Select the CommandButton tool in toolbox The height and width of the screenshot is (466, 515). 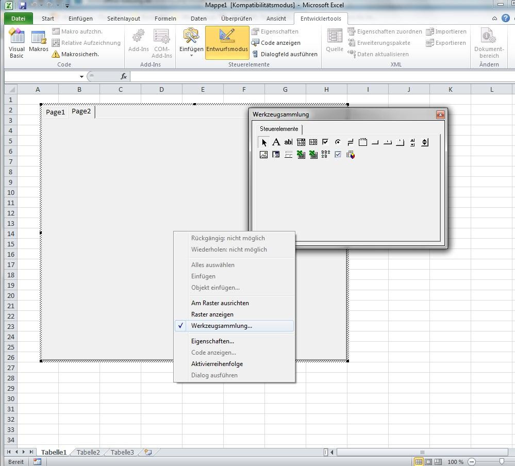pyautogui.click(x=375, y=142)
